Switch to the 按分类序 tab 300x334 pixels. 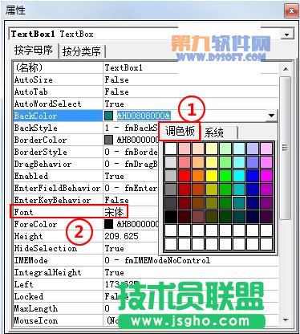pos(82,51)
